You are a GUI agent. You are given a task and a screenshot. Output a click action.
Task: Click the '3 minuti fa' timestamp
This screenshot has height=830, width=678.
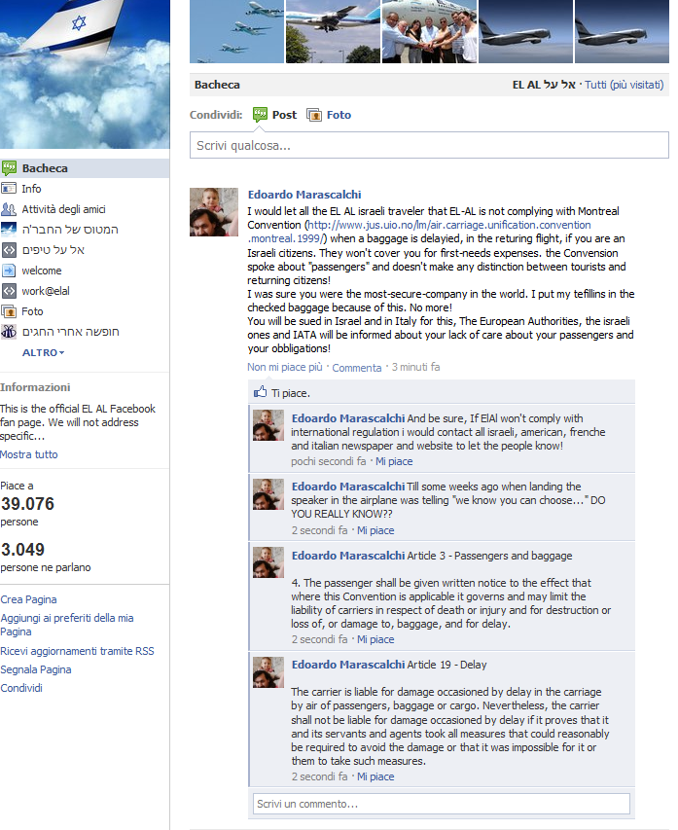[415, 367]
